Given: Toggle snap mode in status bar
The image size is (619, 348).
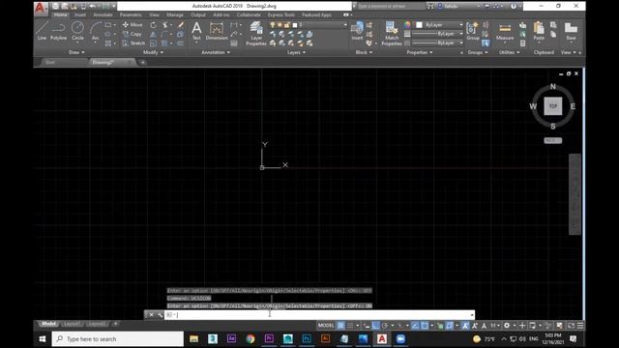Looking at the screenshot, I should coord(350,325).
